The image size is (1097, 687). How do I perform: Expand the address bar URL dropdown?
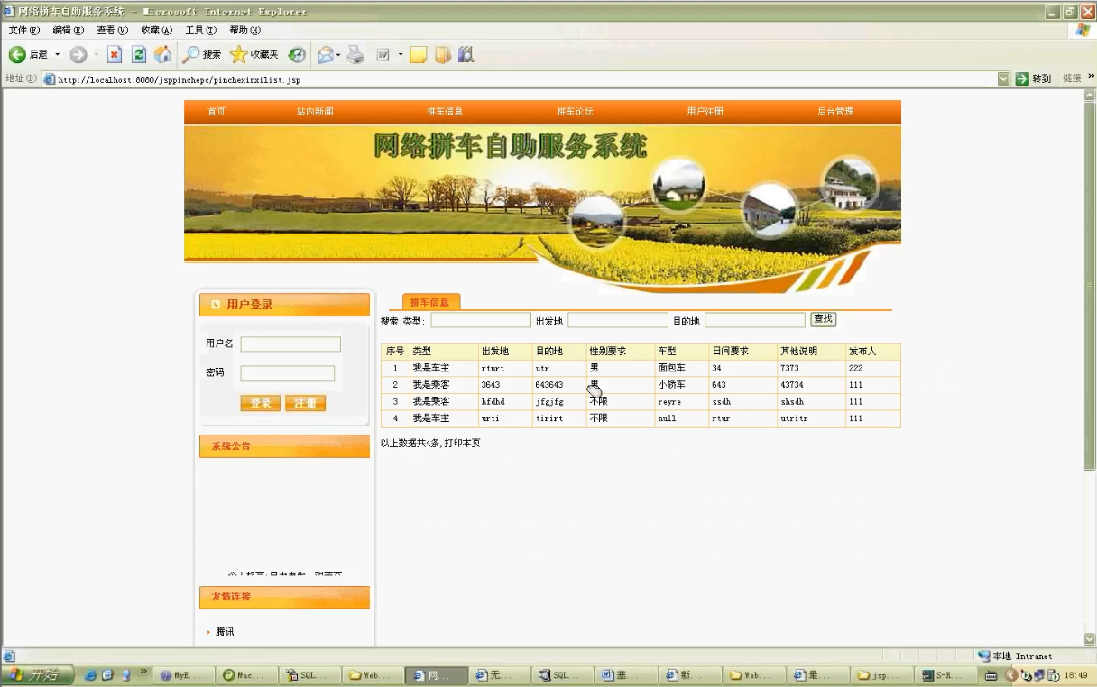[x=1003, y=78]
